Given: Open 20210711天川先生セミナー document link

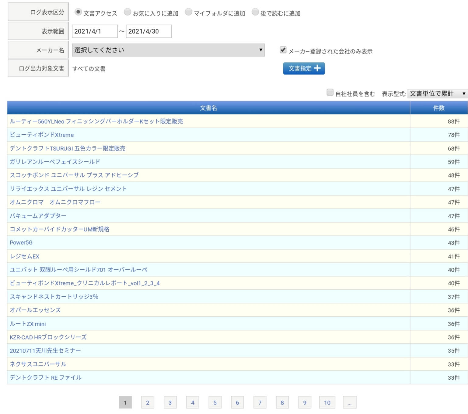Looking at the screenshot, I should tap(45, 350).
